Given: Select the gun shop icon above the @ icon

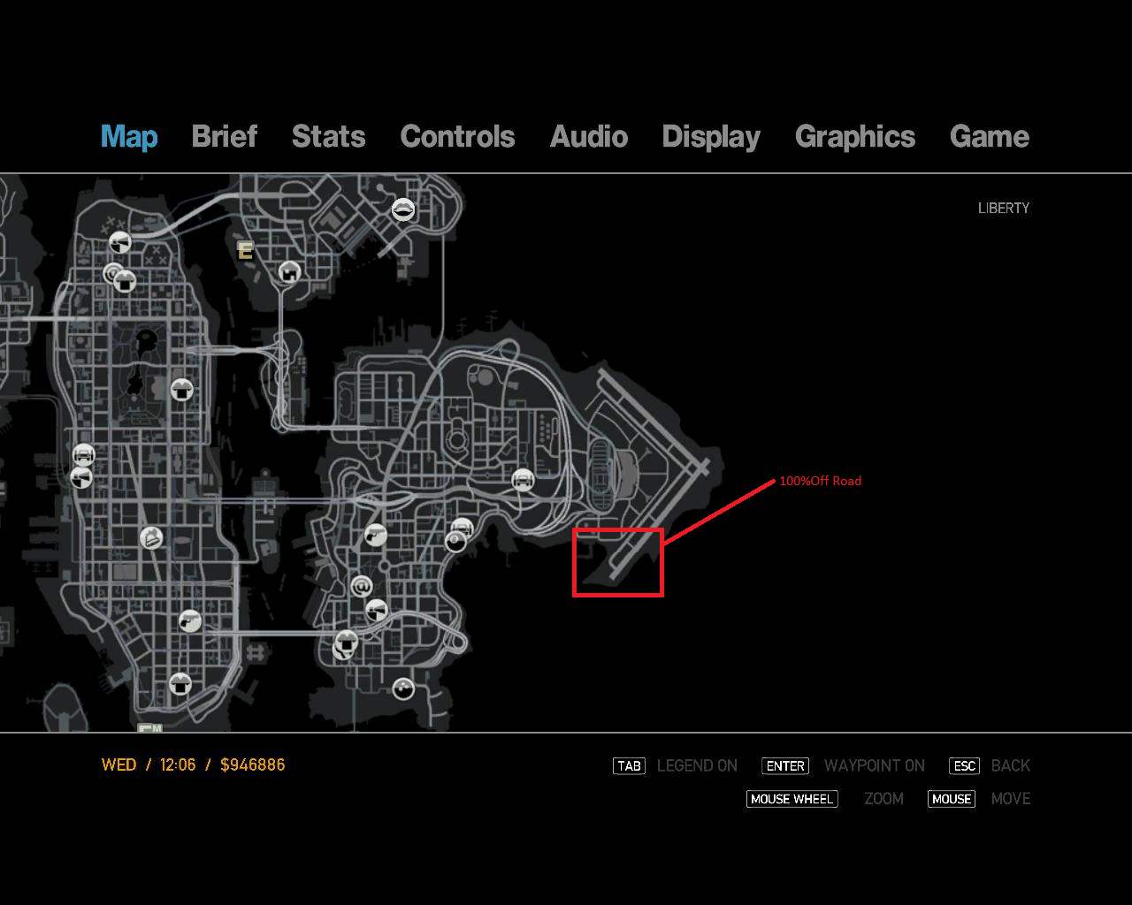Looking at the screenshot, I should tap(376, 536).
